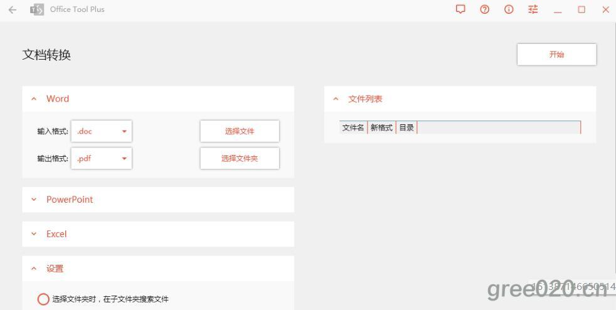
Task: Click the 选择文件夹 button
Action: (240, 159)
